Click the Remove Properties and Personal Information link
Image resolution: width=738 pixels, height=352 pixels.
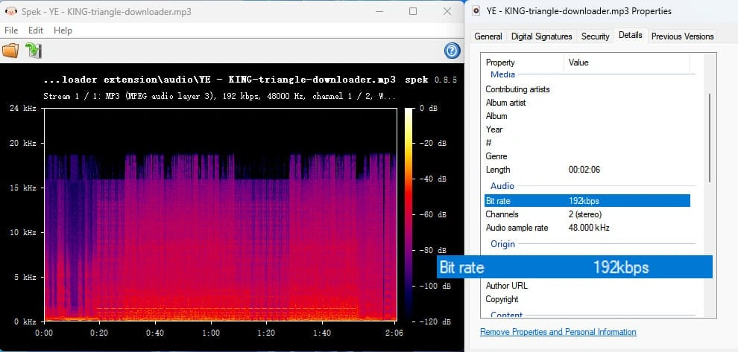pyautogui.click(x=558, y=332)
